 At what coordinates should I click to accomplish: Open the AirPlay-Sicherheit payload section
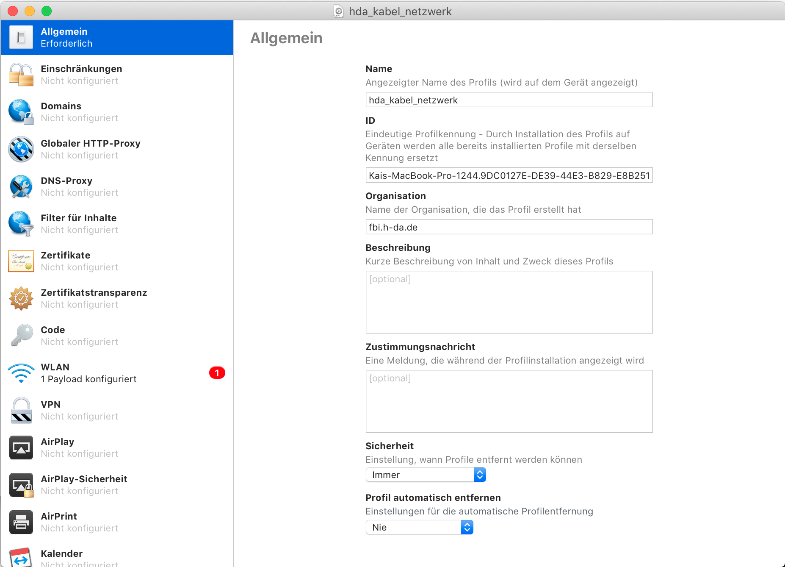pyautogui.click(x=84, y=485)
